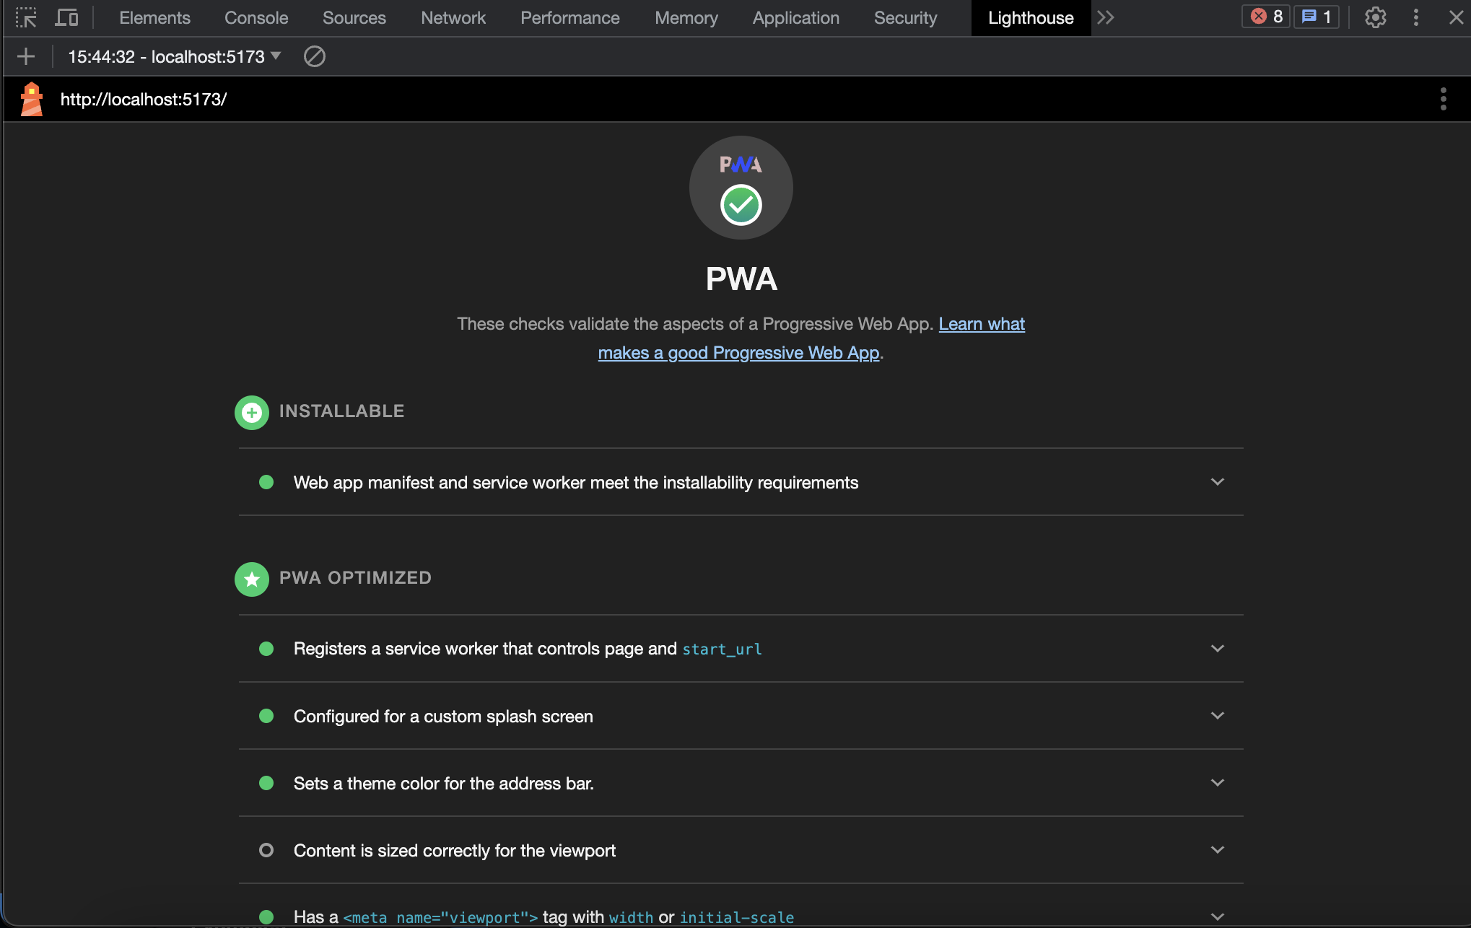This screenshot has width=1471, height=928.
Task: Switch to the Network tab
Action: tap(453, 17)
